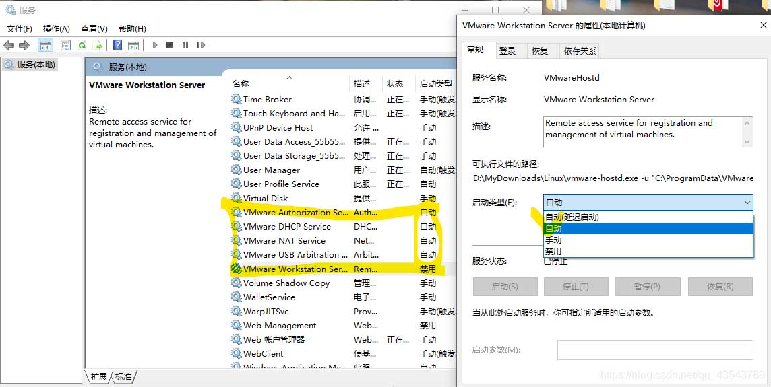Image resolution: width=771 pixels, height=387 pixels.
Task: Click the 停止(T) button
Action: pyautogui.click(x=576, y=286)
